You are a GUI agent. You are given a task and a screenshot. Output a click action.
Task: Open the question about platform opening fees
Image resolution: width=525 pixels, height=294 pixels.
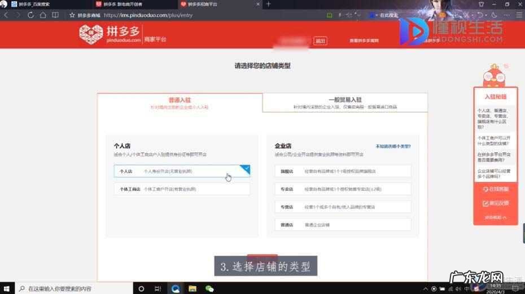click(494, 157)
